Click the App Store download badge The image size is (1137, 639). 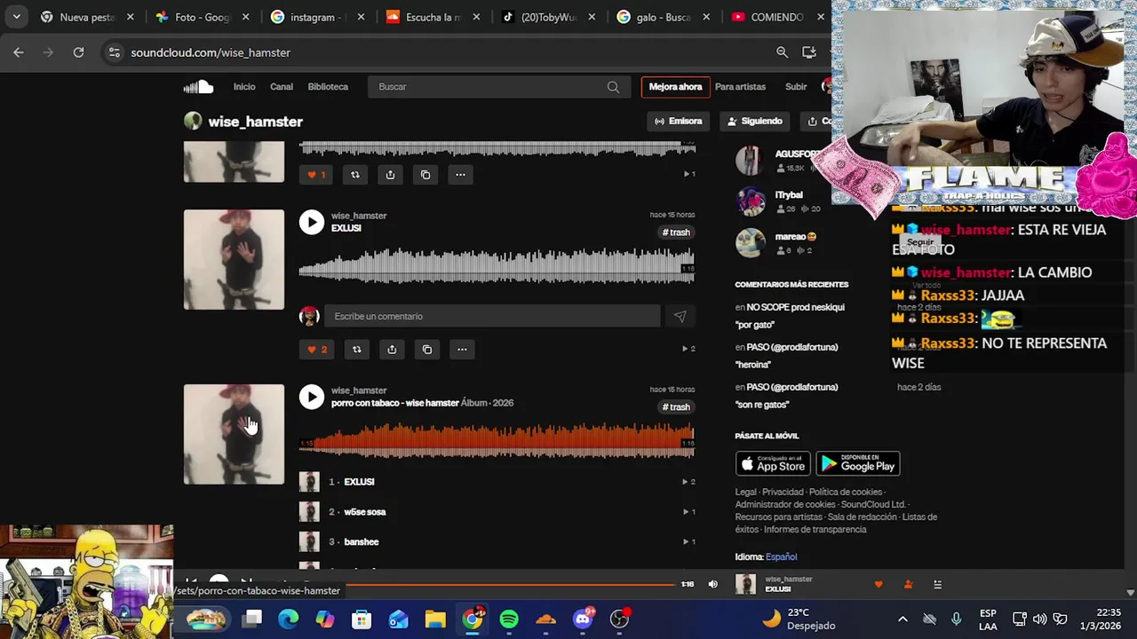(x=773, y=463)
